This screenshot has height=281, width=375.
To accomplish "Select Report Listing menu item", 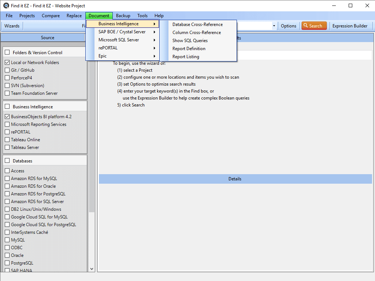I will [186, 57].
